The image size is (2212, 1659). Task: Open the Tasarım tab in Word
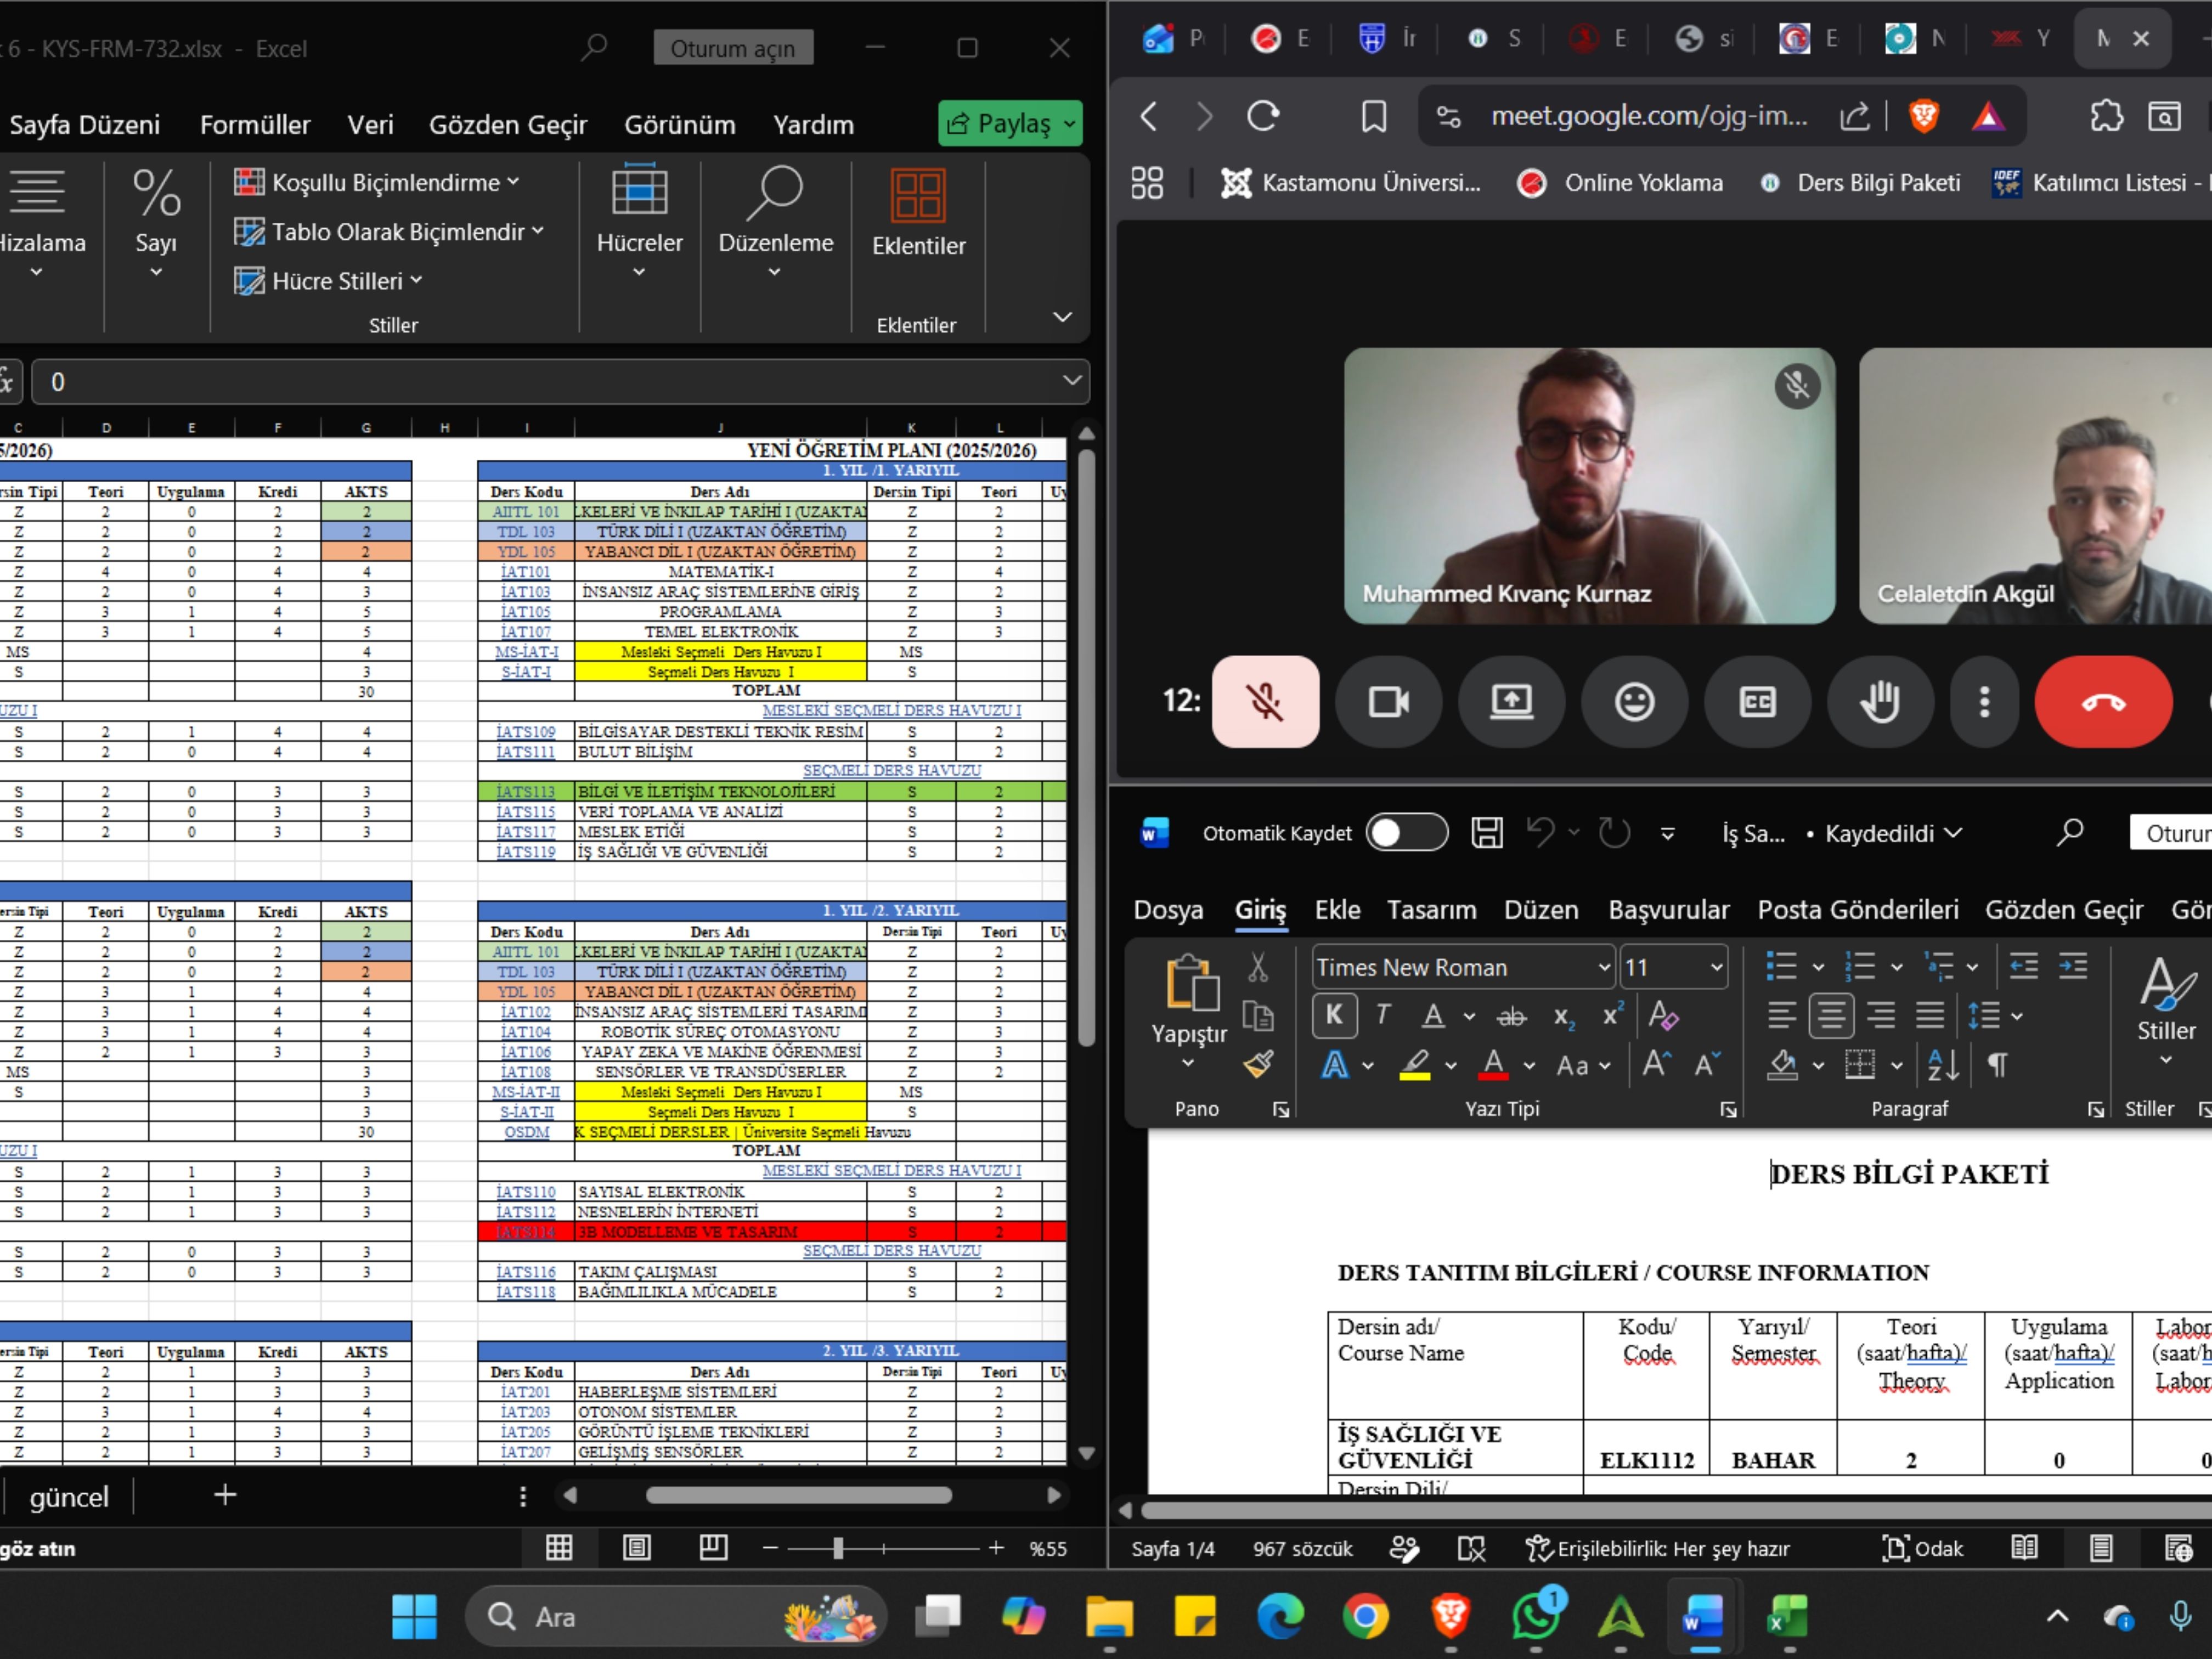(1431, 909)
